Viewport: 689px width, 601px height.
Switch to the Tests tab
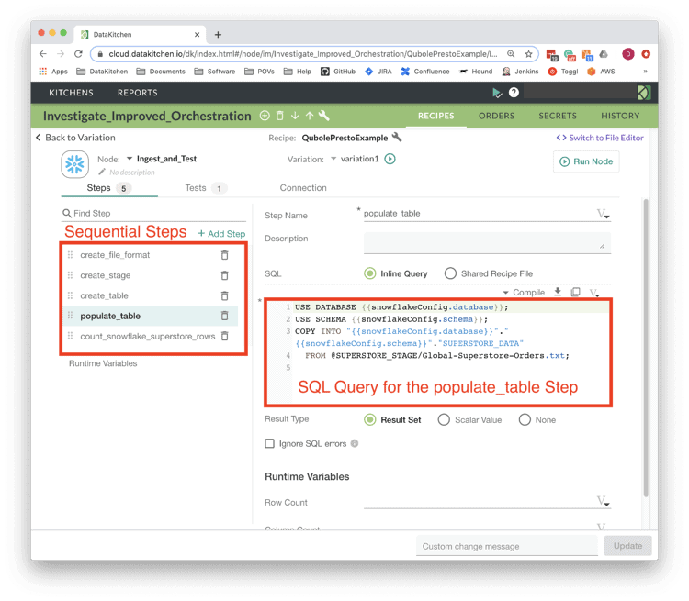pyautogui.click(x=196, y=187)
